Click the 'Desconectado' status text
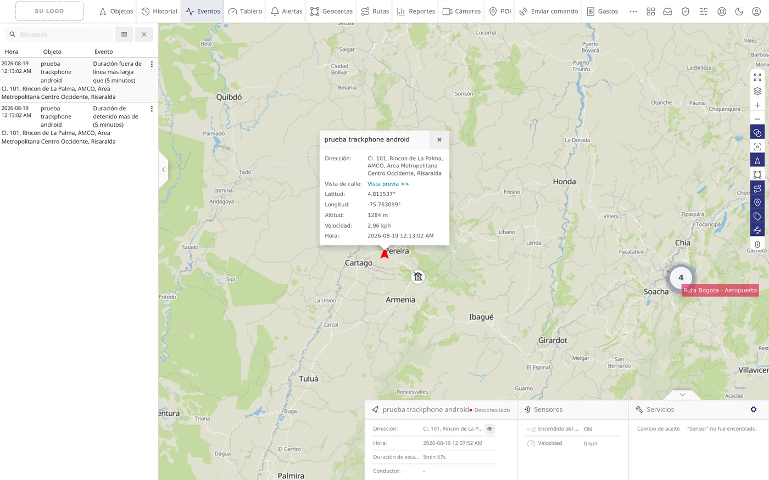Screen dimensions: 769x480 point(492,410)
